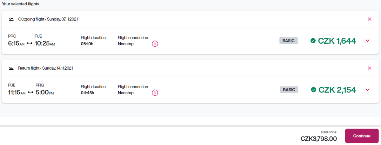The width and height of the screenshot is (381, 145).
Task: Expand return flight fare details chevron
Action: point(368,90)
